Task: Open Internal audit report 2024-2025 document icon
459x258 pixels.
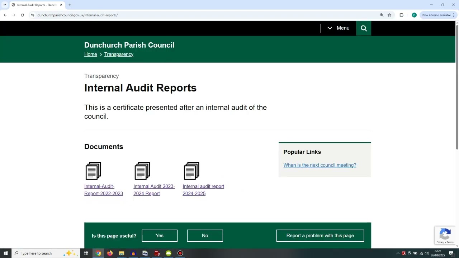Action: (x=191, y=171)
